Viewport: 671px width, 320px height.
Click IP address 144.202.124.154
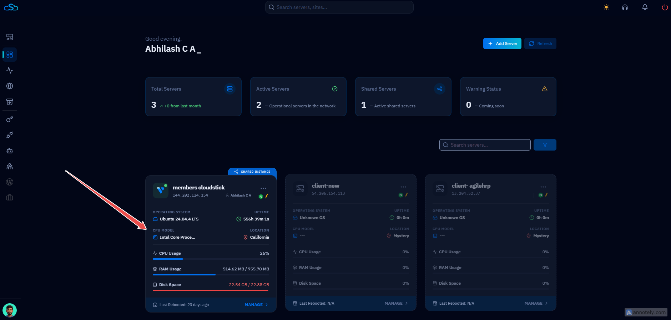point(190,195)
